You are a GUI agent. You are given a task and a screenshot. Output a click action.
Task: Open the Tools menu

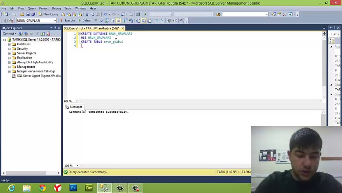(68, 8)
